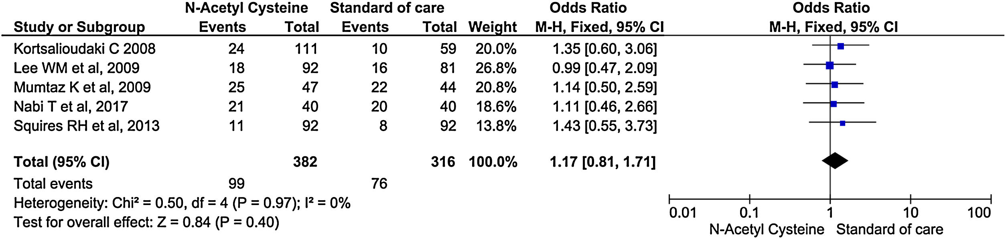
Task: Select the Mumtaz K 2009 blue square marker
Action: coord(835,85)
